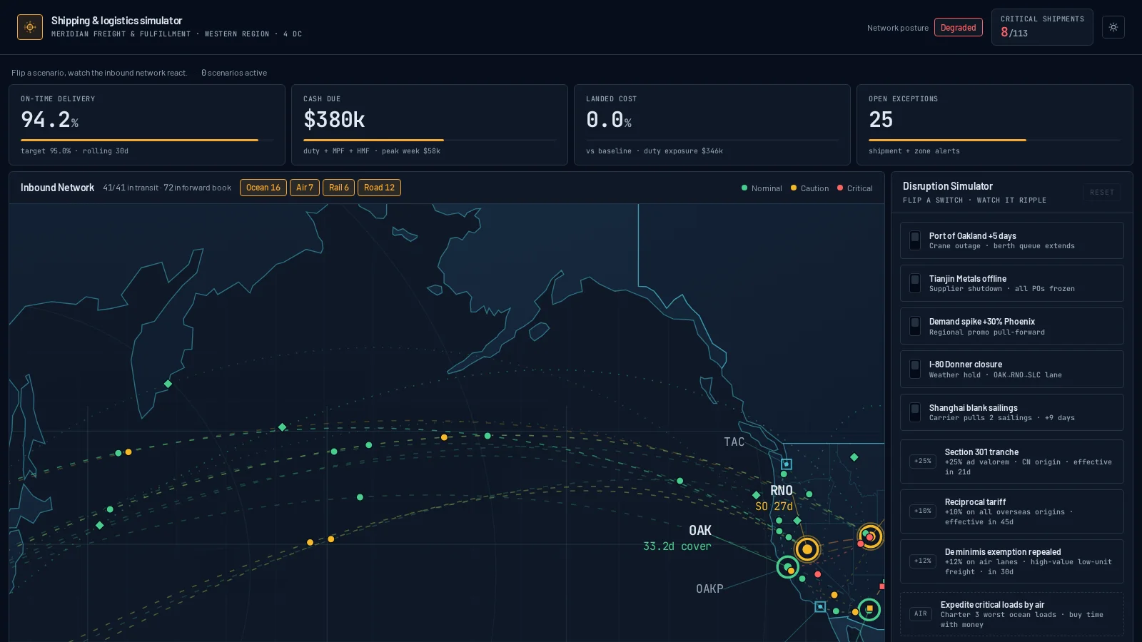The height and width of the screenshot is (642, 1142).
Task: Click the OAK map label
Action: pos(700,530)
